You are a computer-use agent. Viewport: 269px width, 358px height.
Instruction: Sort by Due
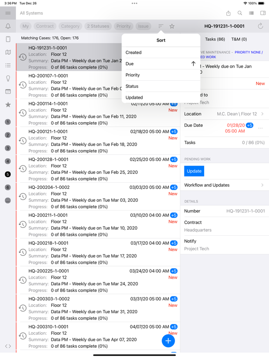click(x=161, y=64)
